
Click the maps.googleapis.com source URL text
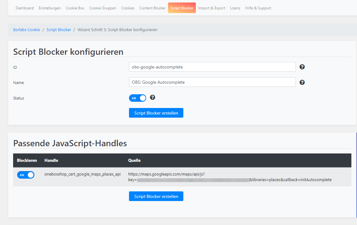(230, 177)
